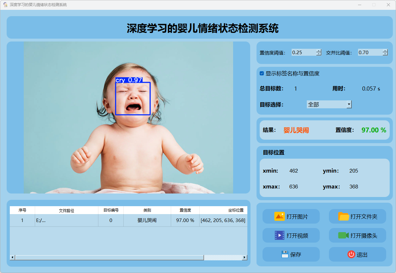Click the app icon in the title bar

click(5, 5)
